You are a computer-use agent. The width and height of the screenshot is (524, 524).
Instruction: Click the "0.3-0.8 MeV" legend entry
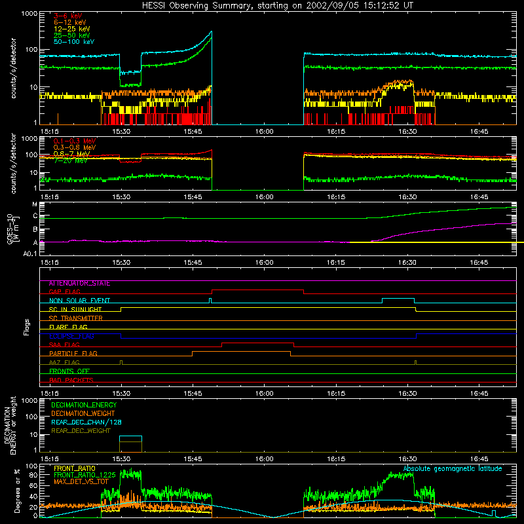(x=75, y=147)
